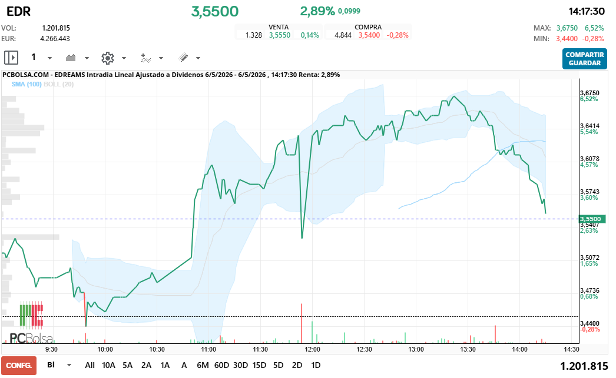This screenshot has width=616, height=378.
Task: Select the pencil drawing tool icon
Action: (x=184, y=58)
